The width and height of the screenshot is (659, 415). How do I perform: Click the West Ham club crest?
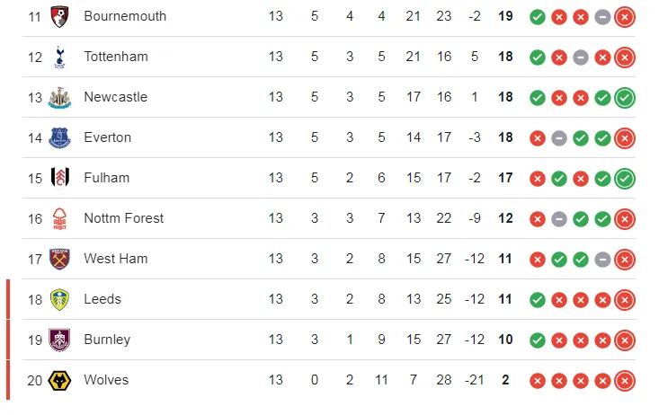(x=60, y=259)
